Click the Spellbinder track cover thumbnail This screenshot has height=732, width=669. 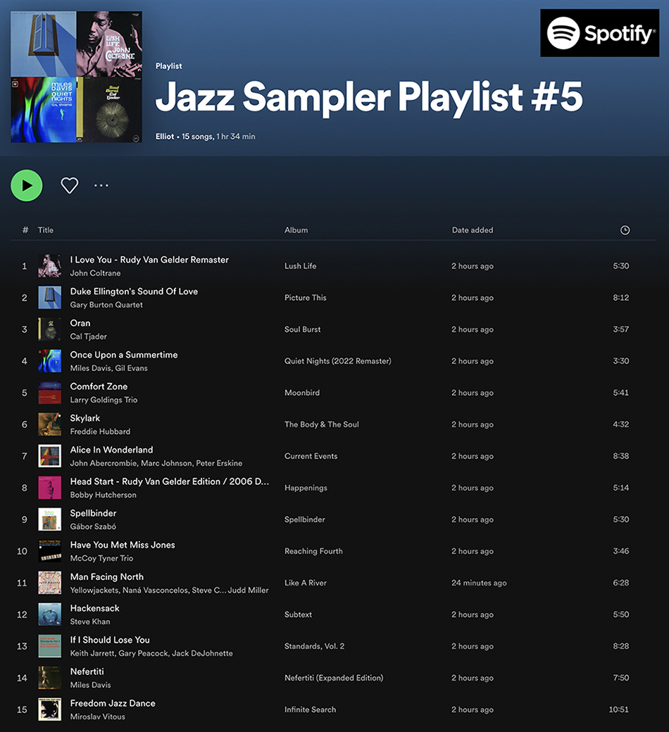tap(49, 519)
